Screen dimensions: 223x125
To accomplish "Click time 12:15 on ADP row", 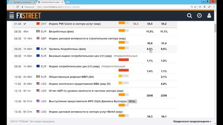I will pyautogui.click(x=18, y=91).
